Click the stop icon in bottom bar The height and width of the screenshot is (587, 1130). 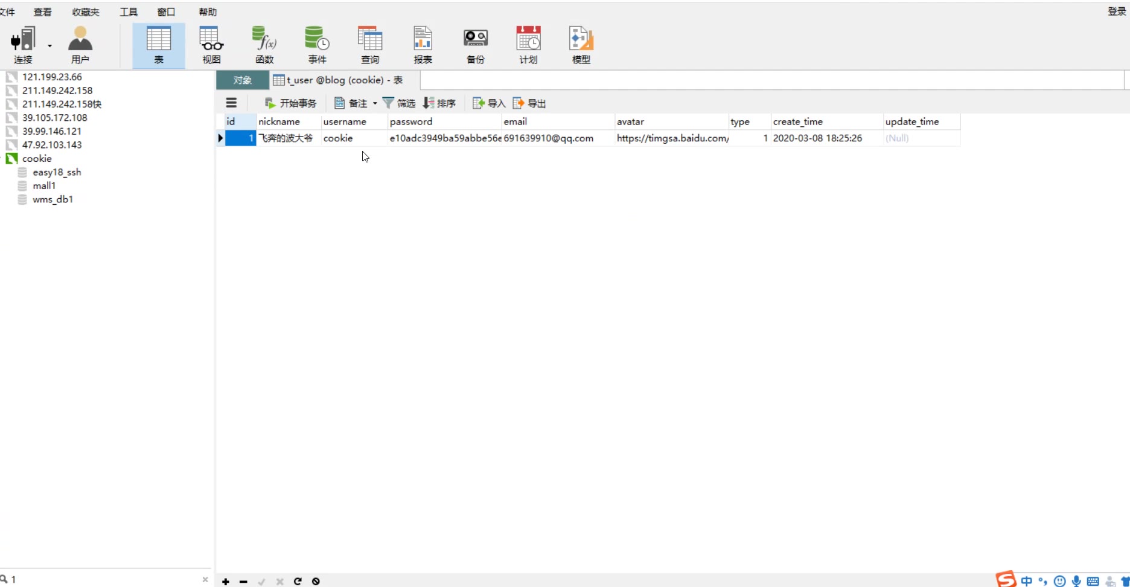[316, 582]
